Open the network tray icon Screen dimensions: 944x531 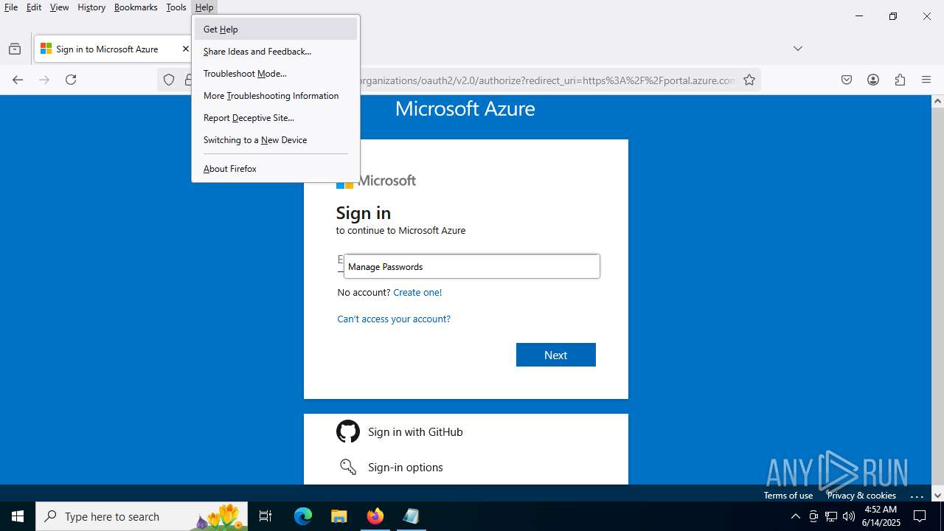click(831, 516)
